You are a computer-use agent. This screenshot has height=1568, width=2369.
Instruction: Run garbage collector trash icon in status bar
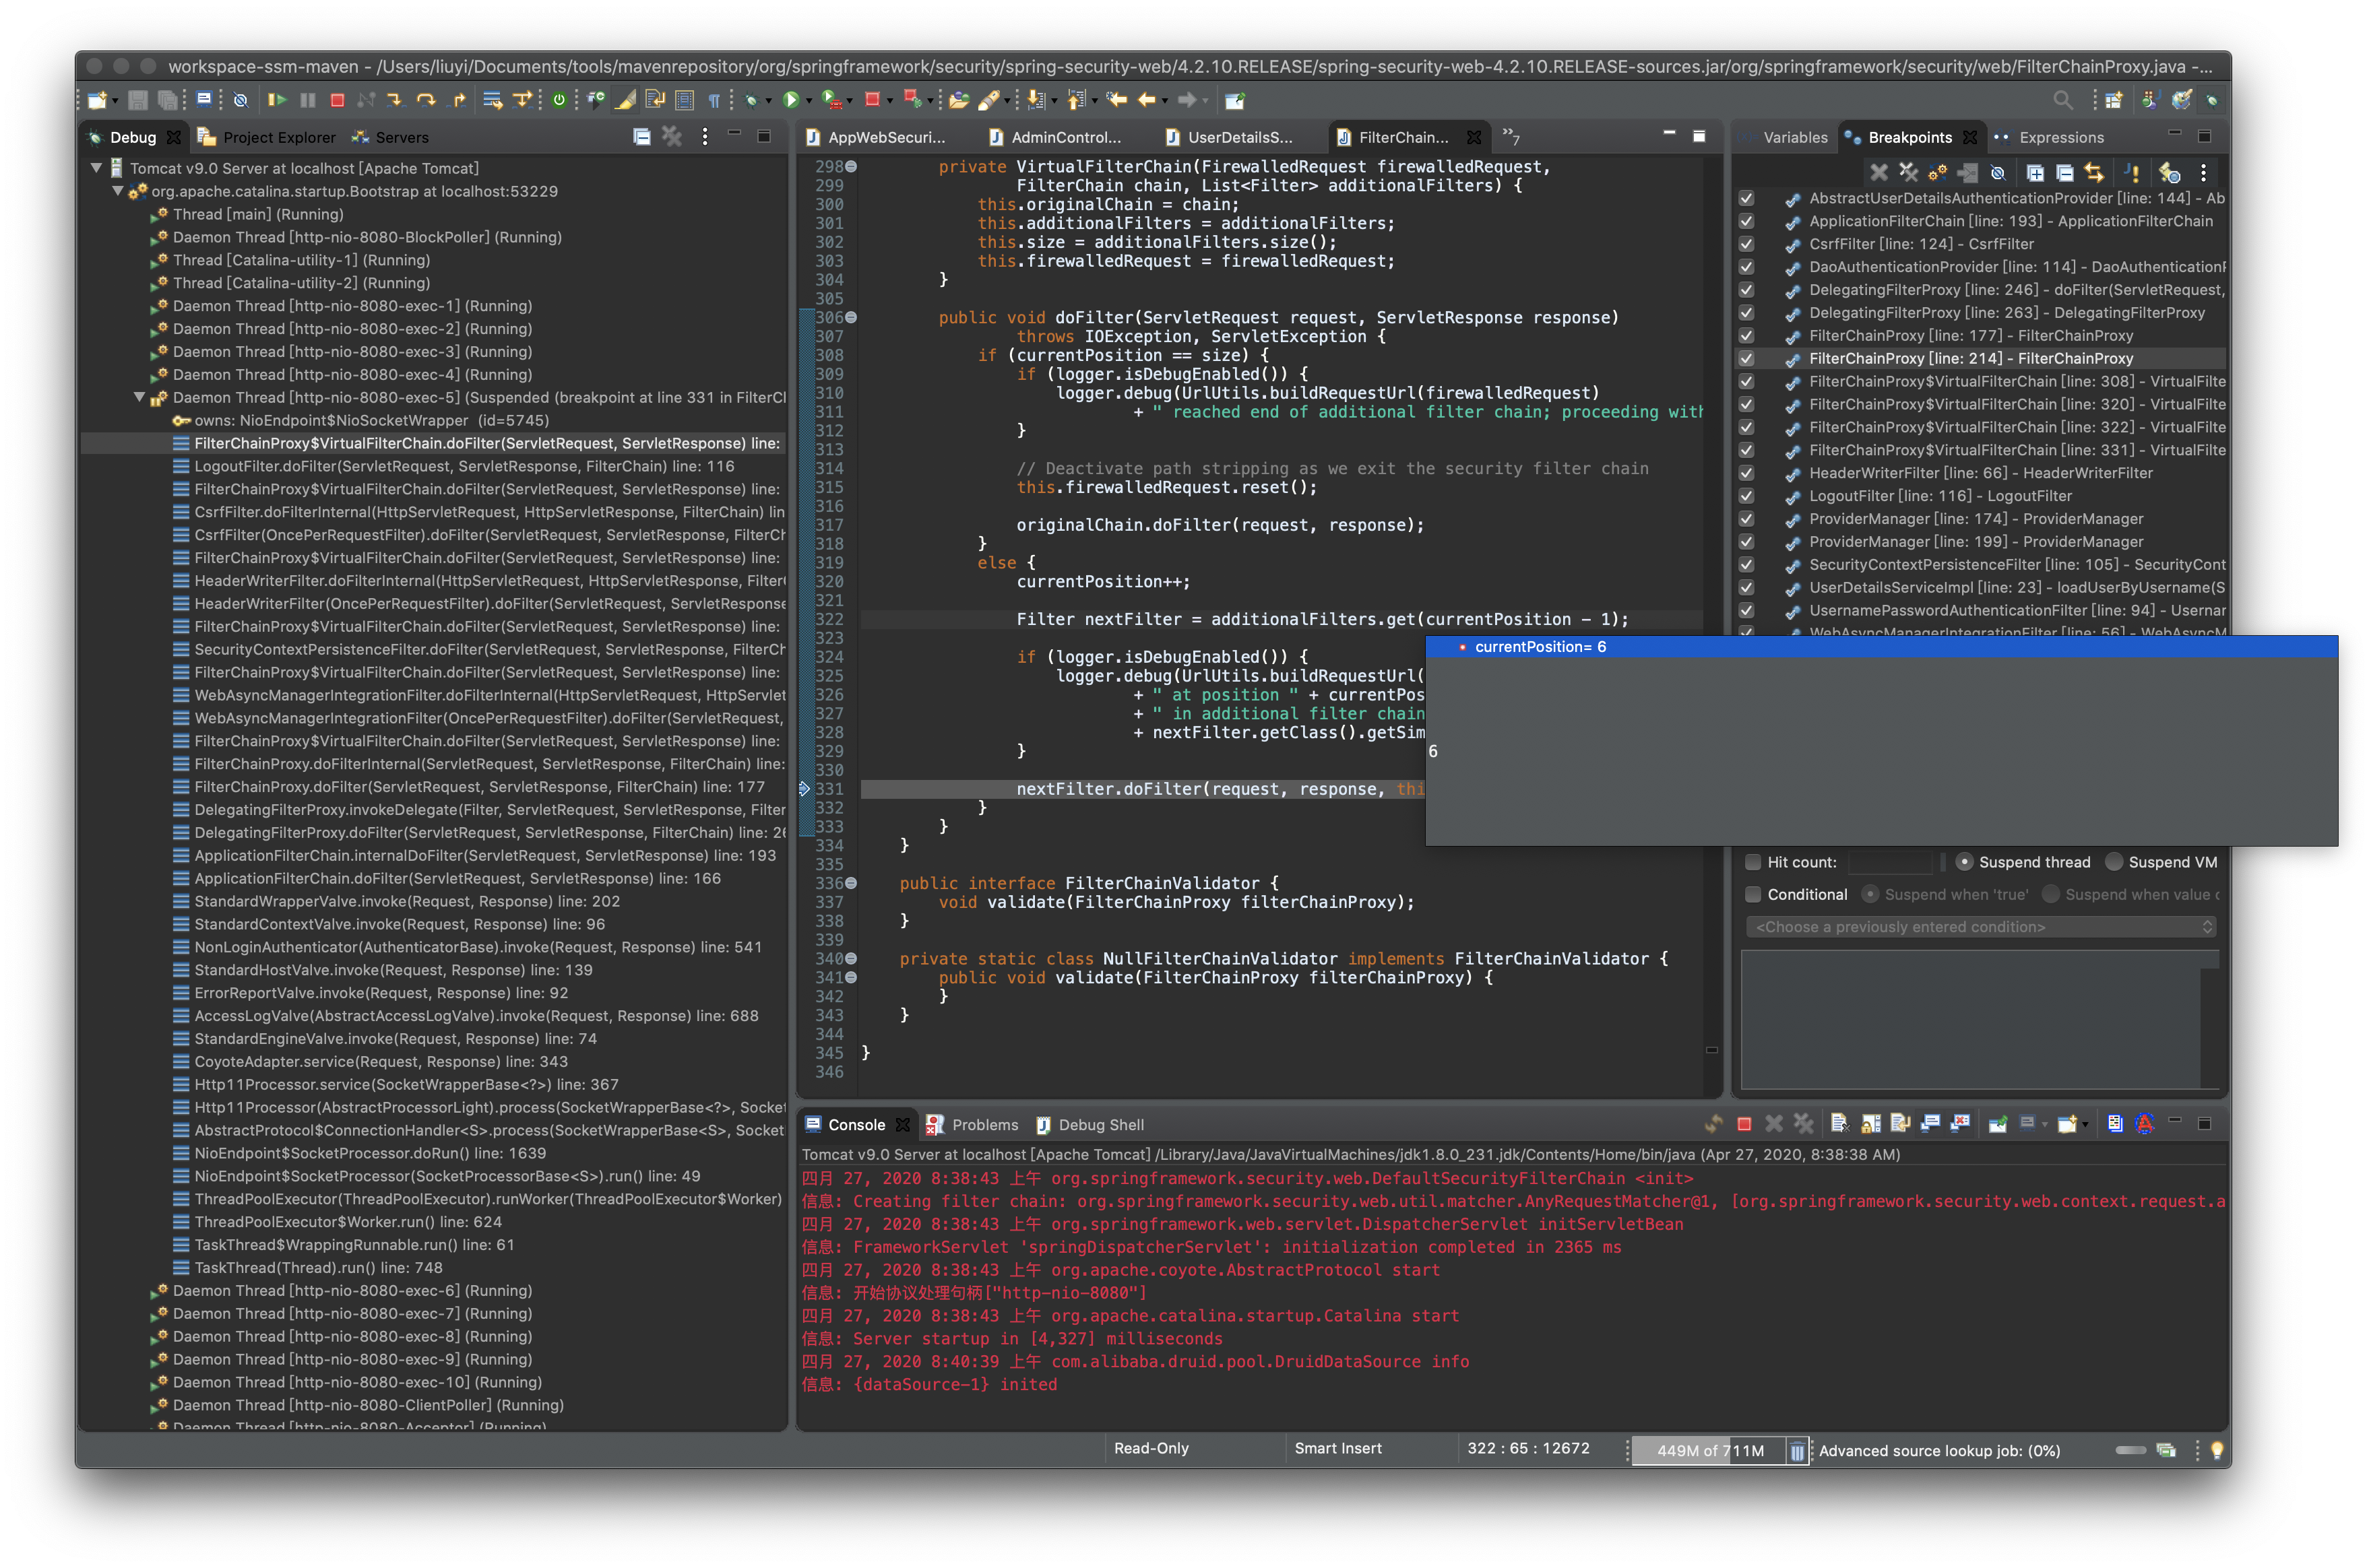coord(1797,1451)
